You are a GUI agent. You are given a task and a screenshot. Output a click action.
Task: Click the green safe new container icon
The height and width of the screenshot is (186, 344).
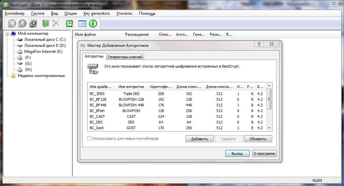click(45, 23)
